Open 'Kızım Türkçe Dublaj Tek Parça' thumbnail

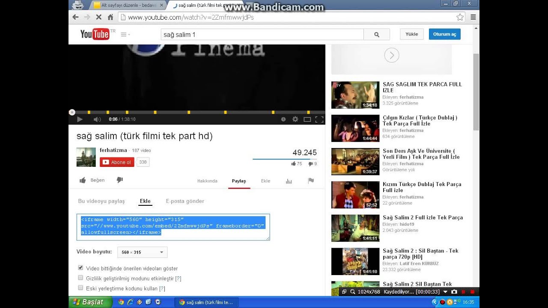[x=355, y=195]
